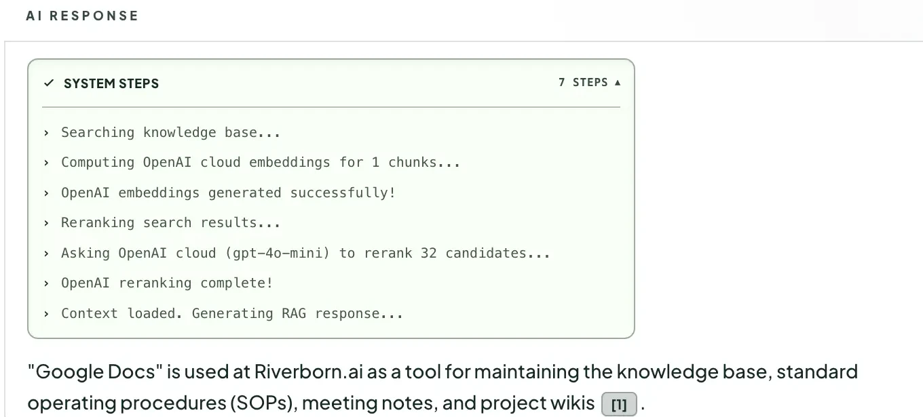
Task: Select the OpenAI embeddings generated successfully line
Action: click(228, 193)
